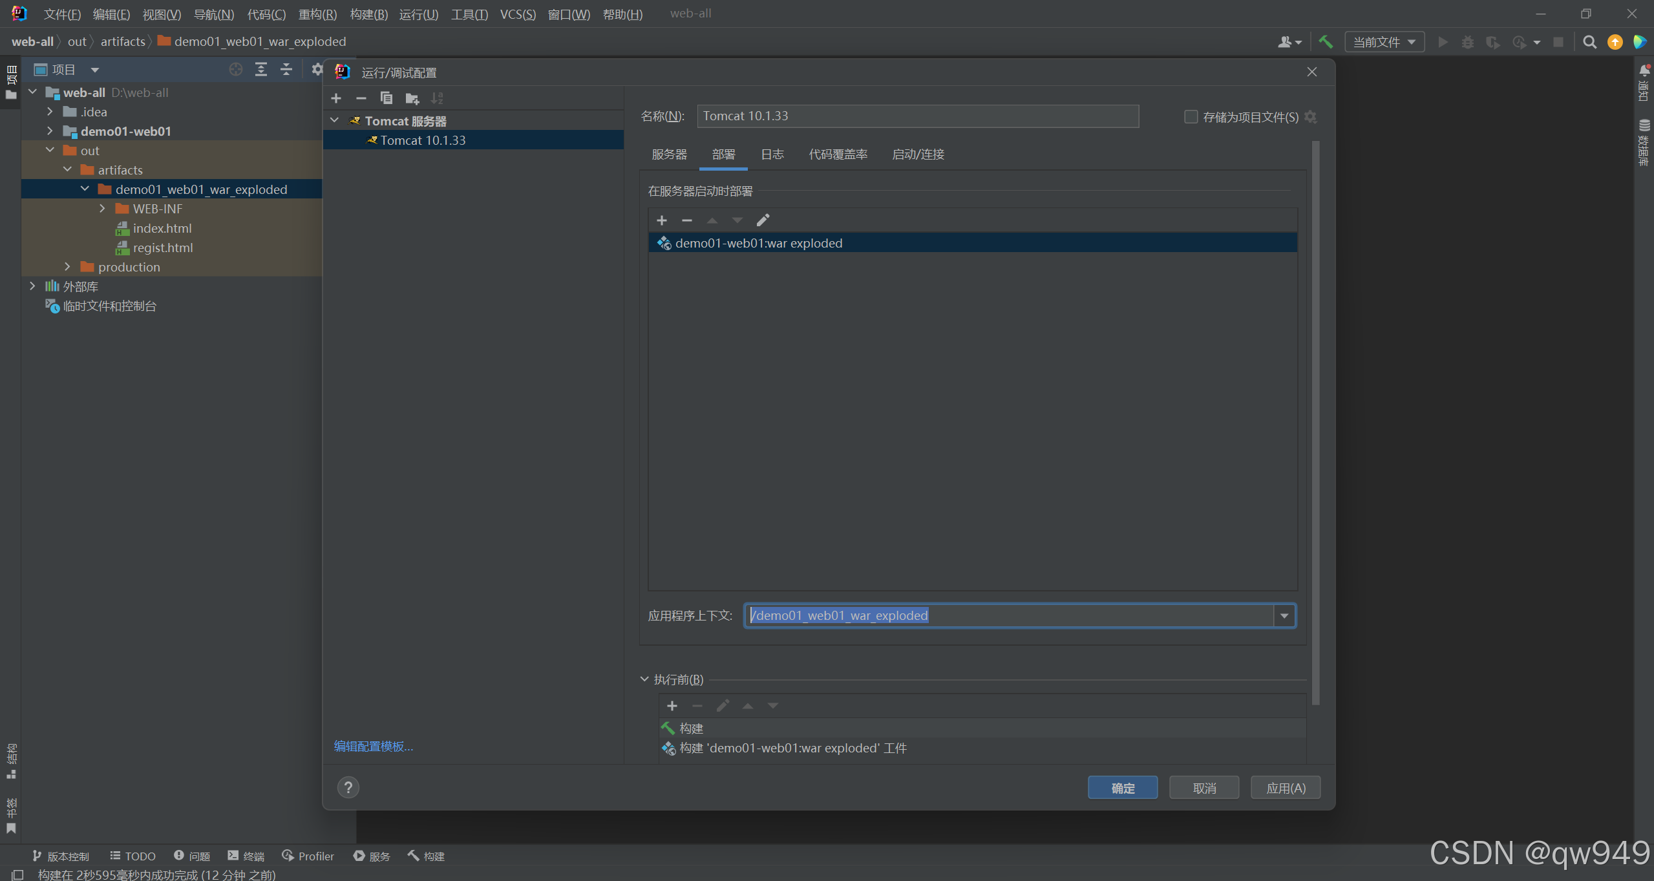Click the add new configuration plus icon
The height and width of the screenshot is (881, 1654).
coord(336,98)
